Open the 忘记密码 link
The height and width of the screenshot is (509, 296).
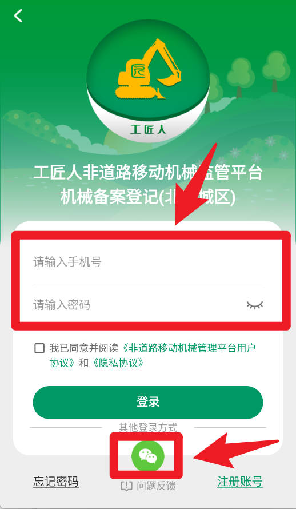click(56, 482)
